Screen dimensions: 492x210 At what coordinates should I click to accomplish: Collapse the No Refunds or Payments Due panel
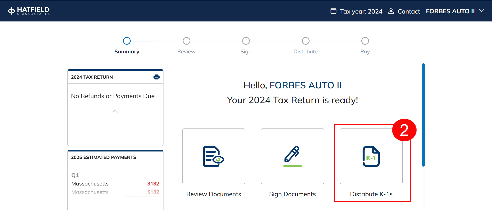click(x=115, y=111)
